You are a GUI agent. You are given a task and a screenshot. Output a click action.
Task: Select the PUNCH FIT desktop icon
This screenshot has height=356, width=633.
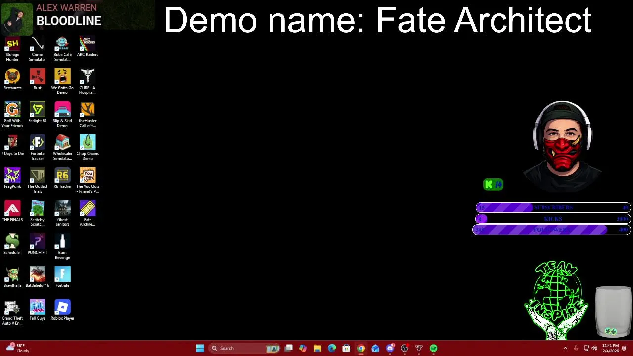[37, 245]
